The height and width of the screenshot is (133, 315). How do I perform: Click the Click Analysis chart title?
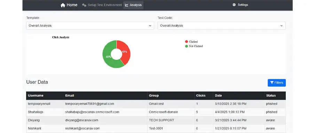(x=61, y=37)
